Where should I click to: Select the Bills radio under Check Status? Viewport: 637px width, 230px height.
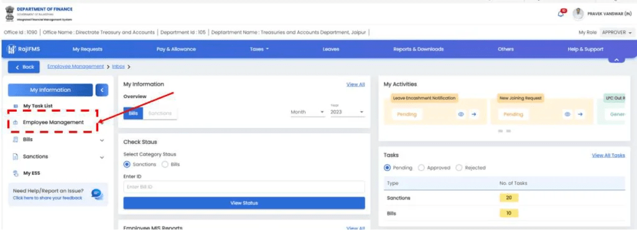(x=164, y=164)
